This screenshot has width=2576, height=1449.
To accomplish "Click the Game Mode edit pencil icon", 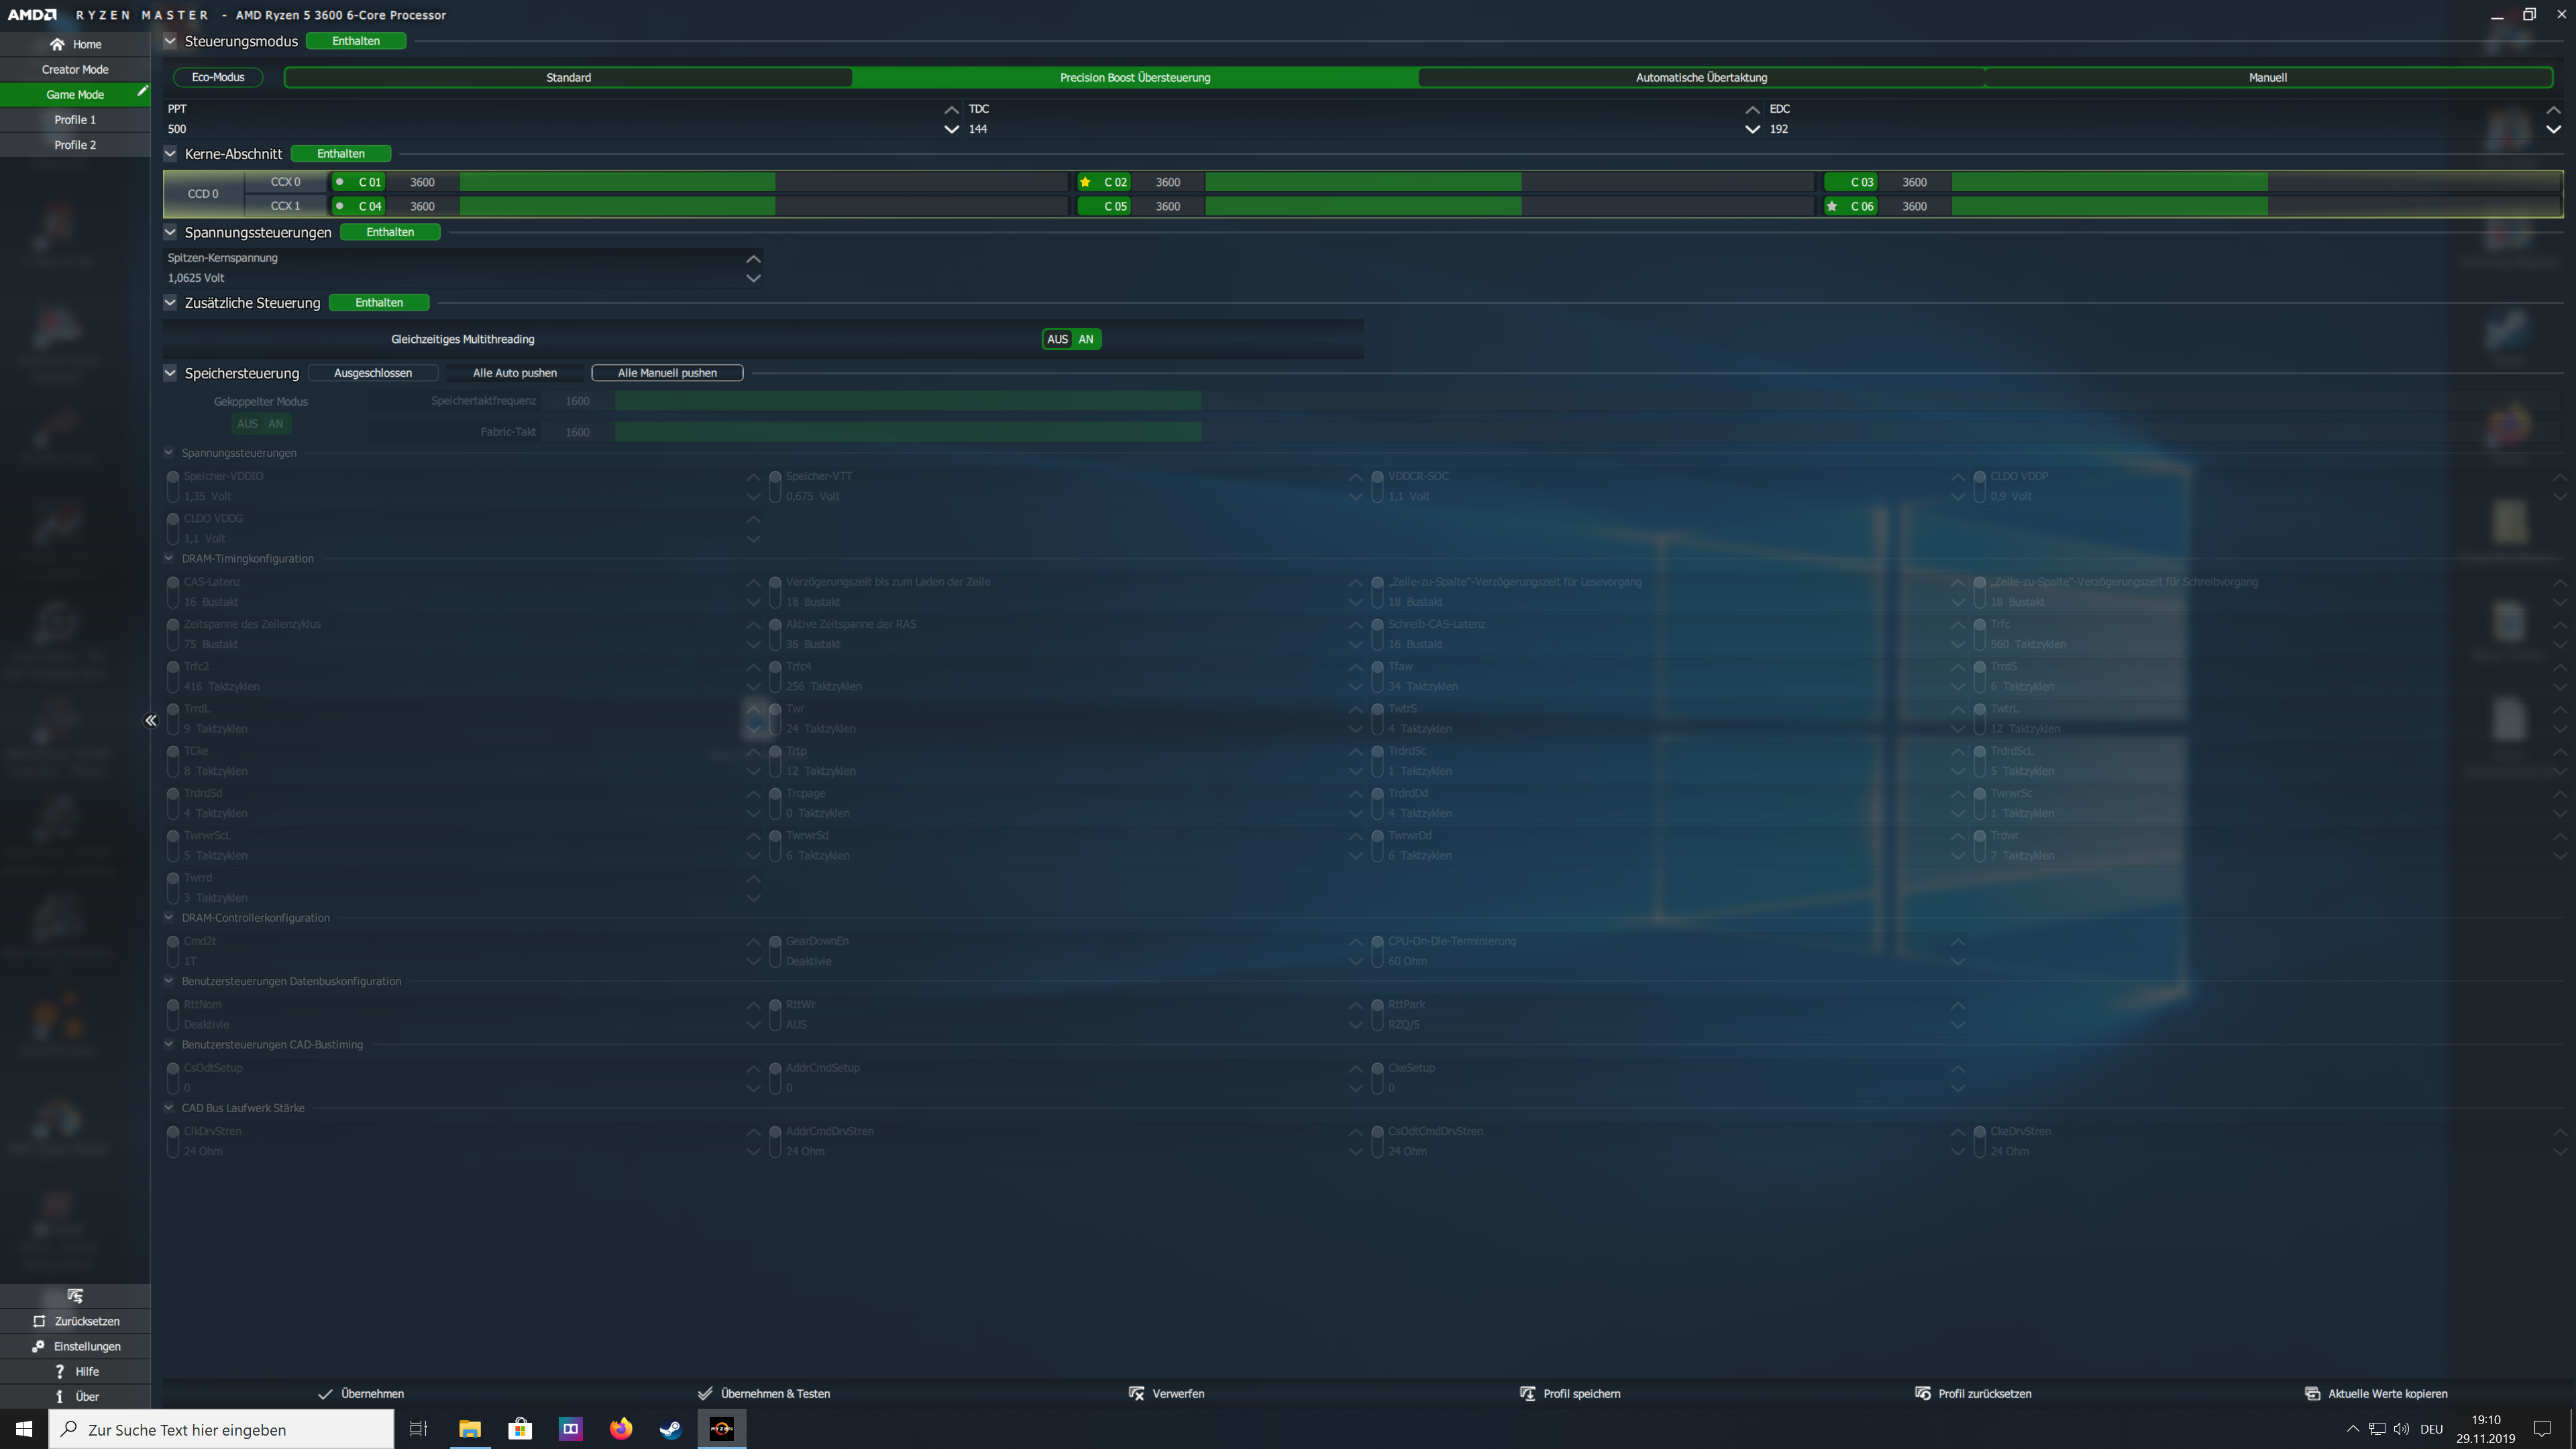I will pos(142,91).
